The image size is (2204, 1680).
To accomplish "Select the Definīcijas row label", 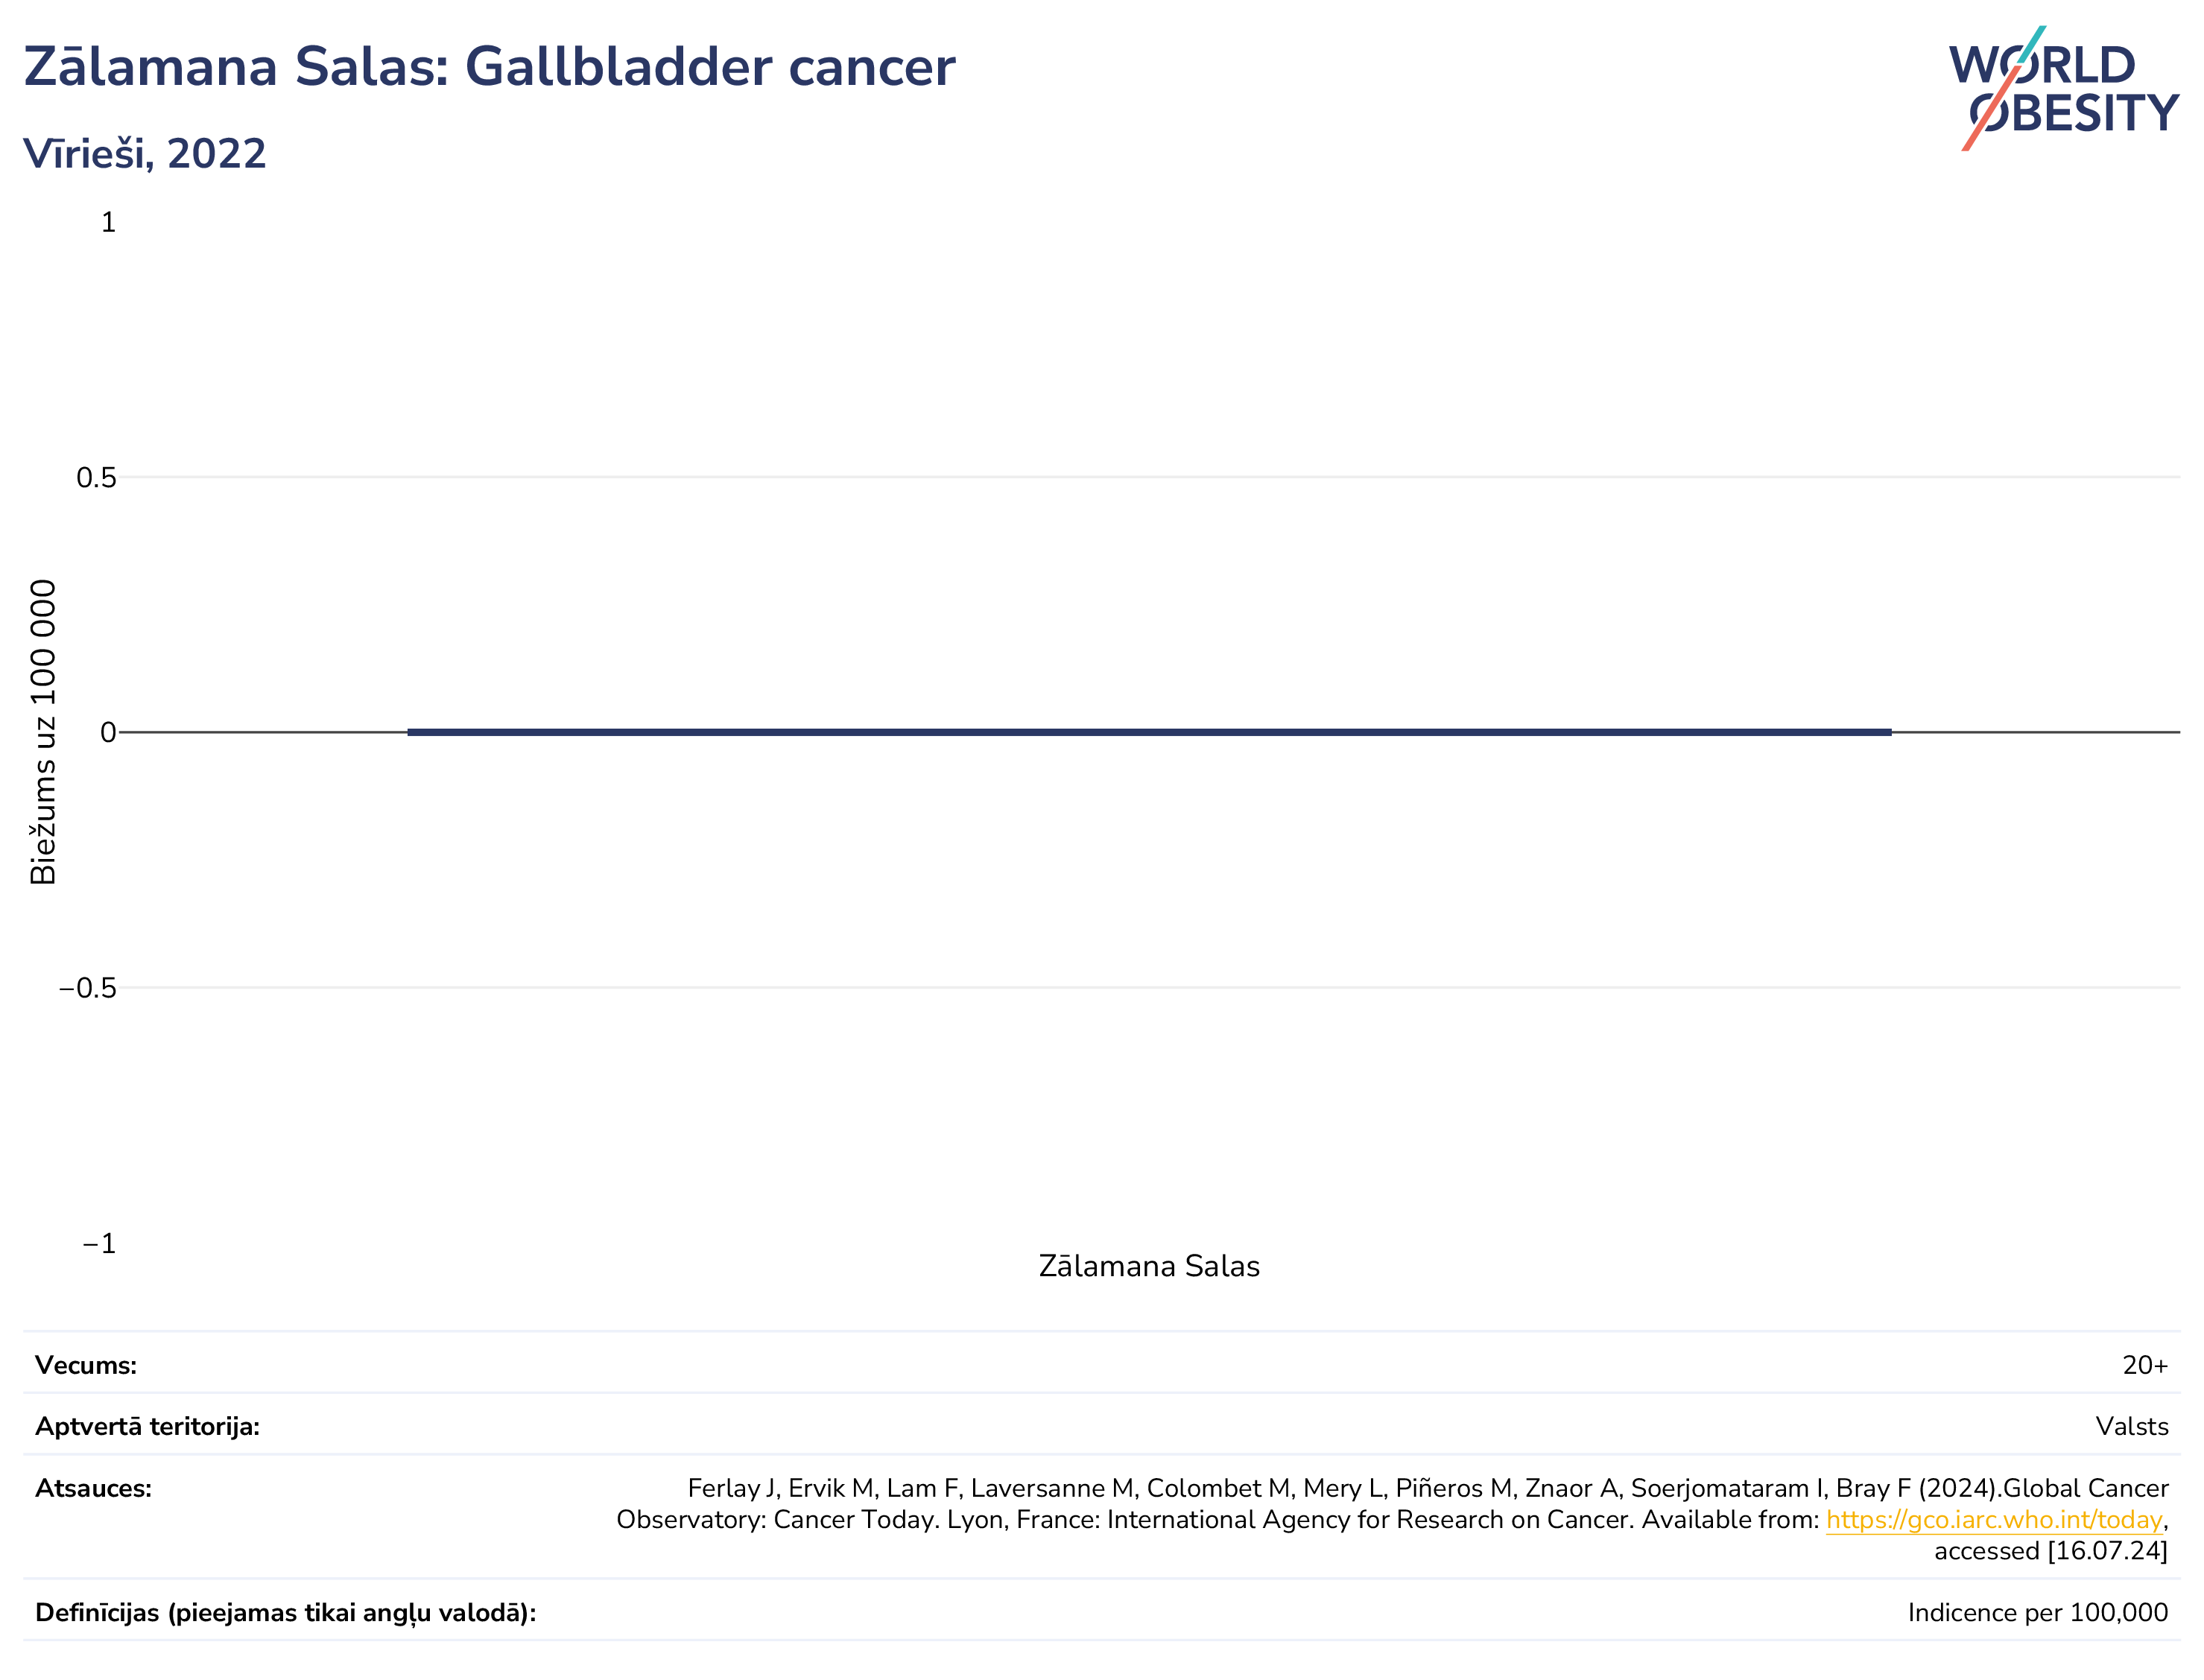I will pos(286,1613).
